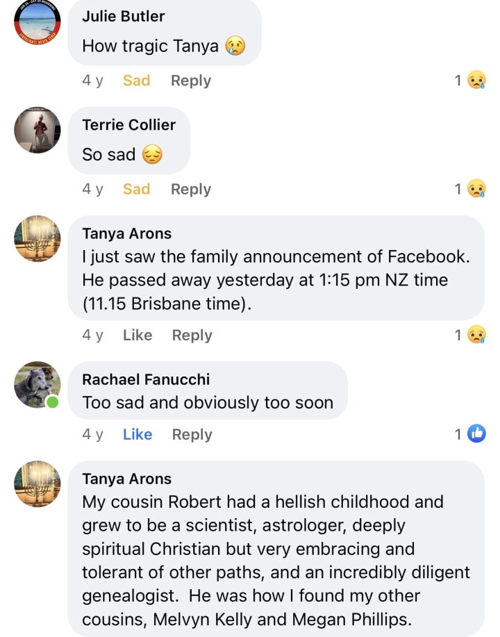The height and width of the screenshot is (637, 500).
Task: Click the sad reaction emoji on Terrie Collier's comment
Action: coord(476,189)
